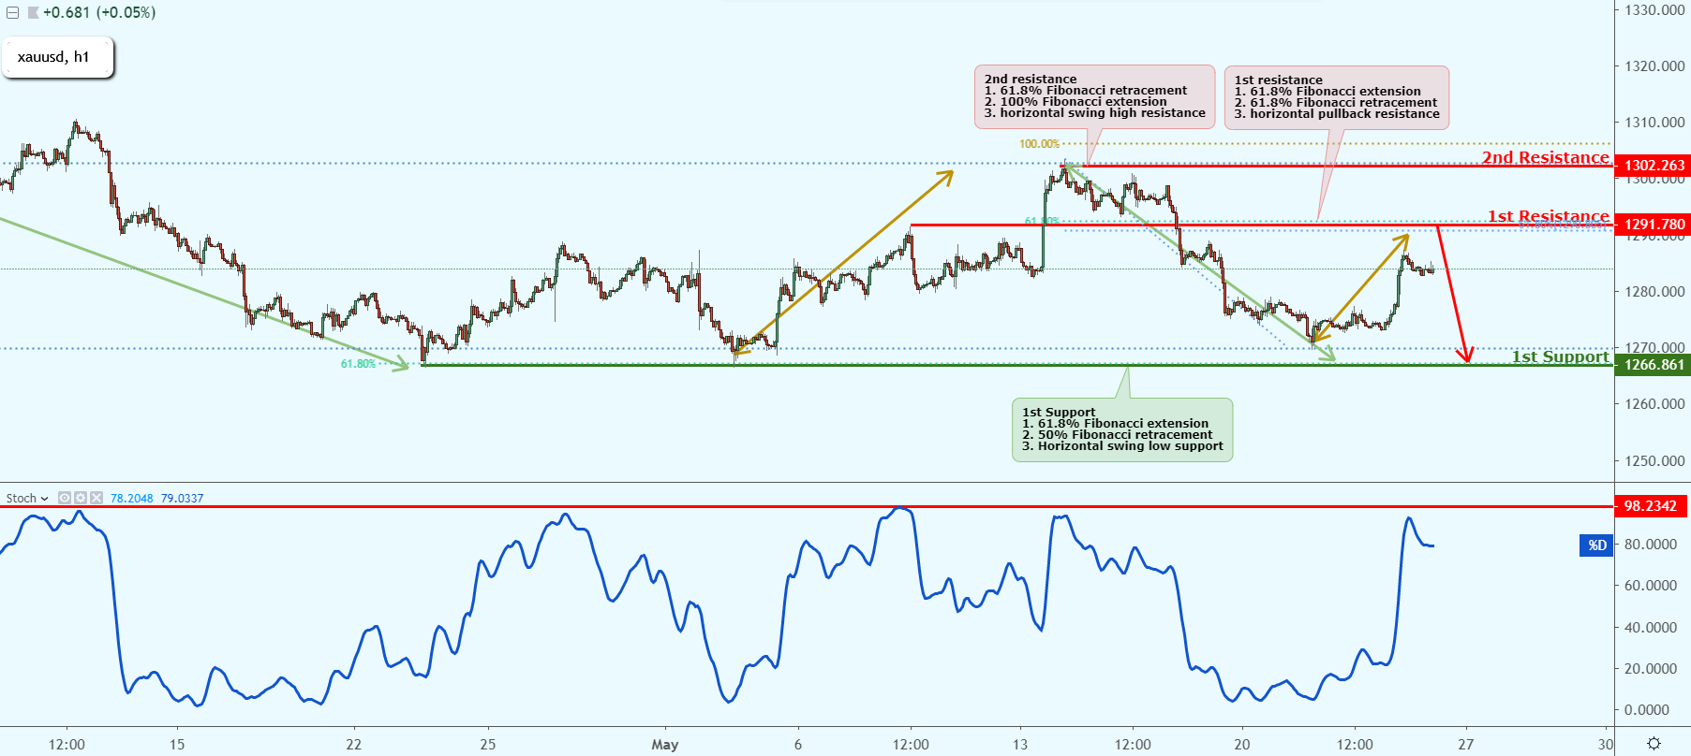Click the '13' date on time axis
Viewport: 1691px width, 756px height.
click(1019, 745)
